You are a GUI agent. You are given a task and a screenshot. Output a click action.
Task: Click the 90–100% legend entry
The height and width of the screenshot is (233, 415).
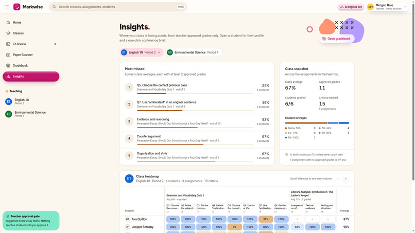click(x=300, y=138)
